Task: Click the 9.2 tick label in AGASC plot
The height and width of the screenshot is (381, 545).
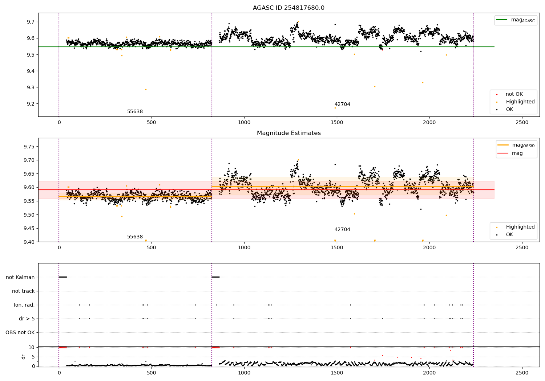Action: click(x=31, y=104)
